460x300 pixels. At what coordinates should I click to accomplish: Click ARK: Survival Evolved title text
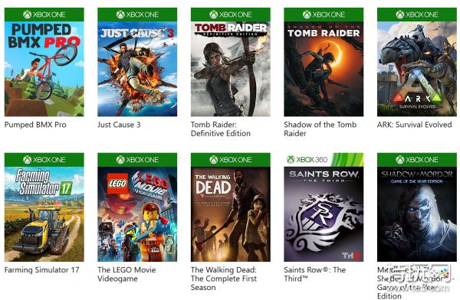[x=414, y=125]
